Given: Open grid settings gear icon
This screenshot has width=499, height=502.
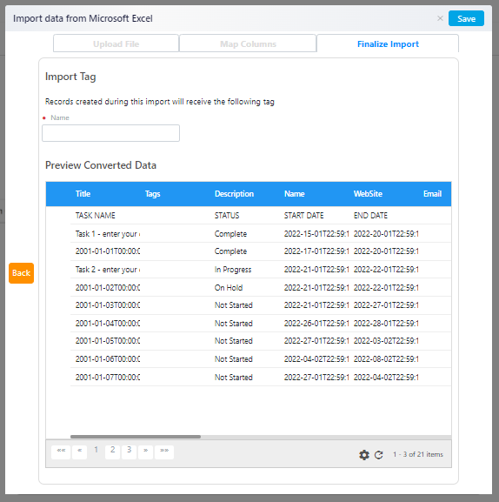Looking at the screenshot, I should pos(364,455).
